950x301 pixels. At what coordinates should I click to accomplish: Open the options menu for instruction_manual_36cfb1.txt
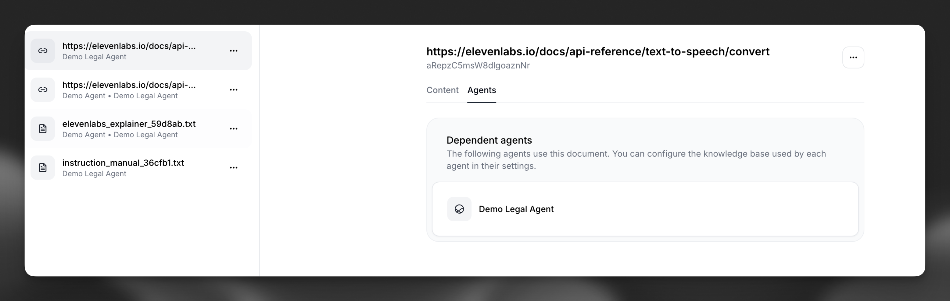234,167
